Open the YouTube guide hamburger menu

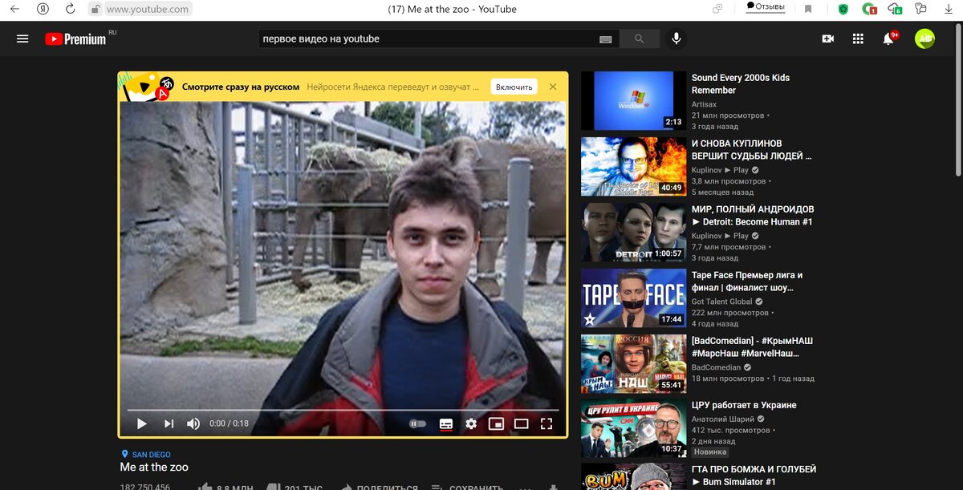pyautogui.click(x=22, y=38)
